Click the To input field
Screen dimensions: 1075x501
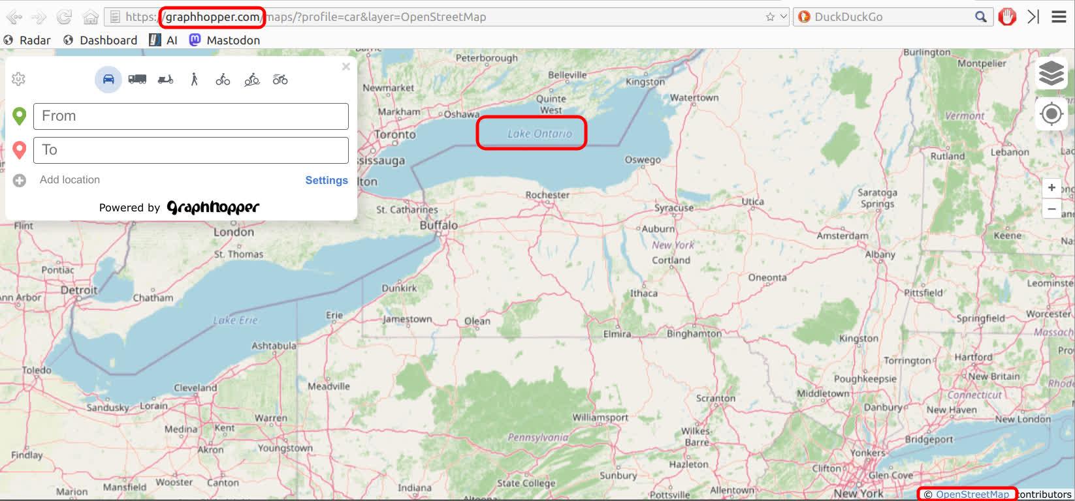191,150
